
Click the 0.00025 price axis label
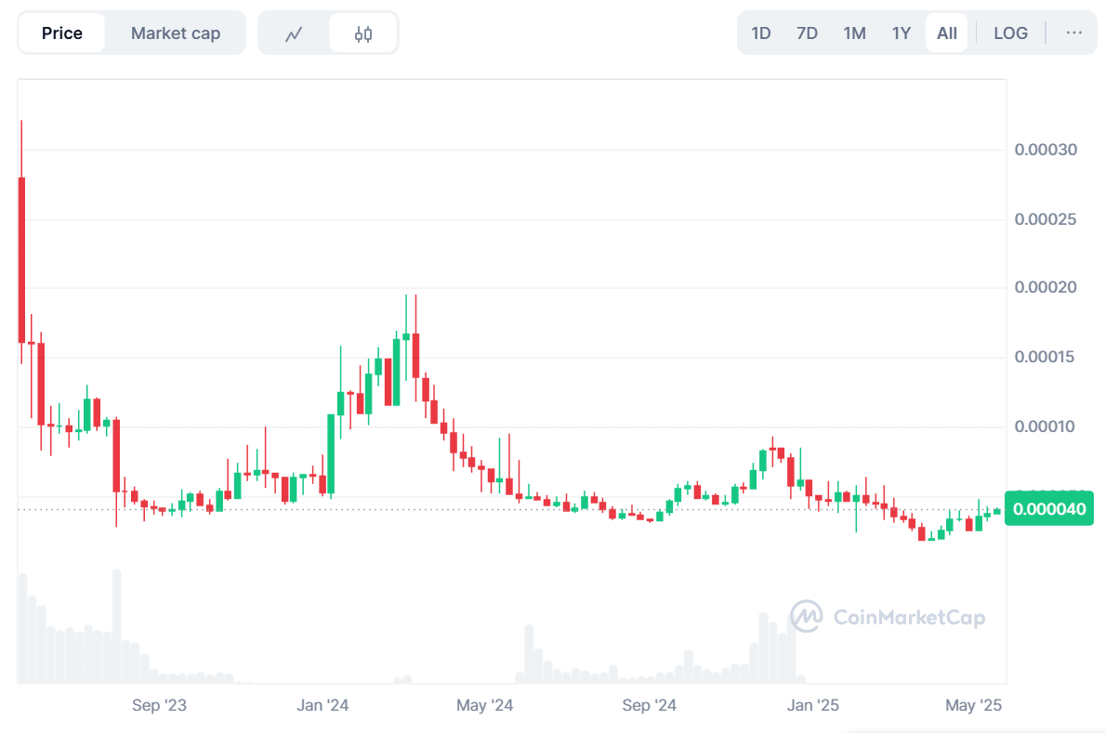[x=1046, y=220]
